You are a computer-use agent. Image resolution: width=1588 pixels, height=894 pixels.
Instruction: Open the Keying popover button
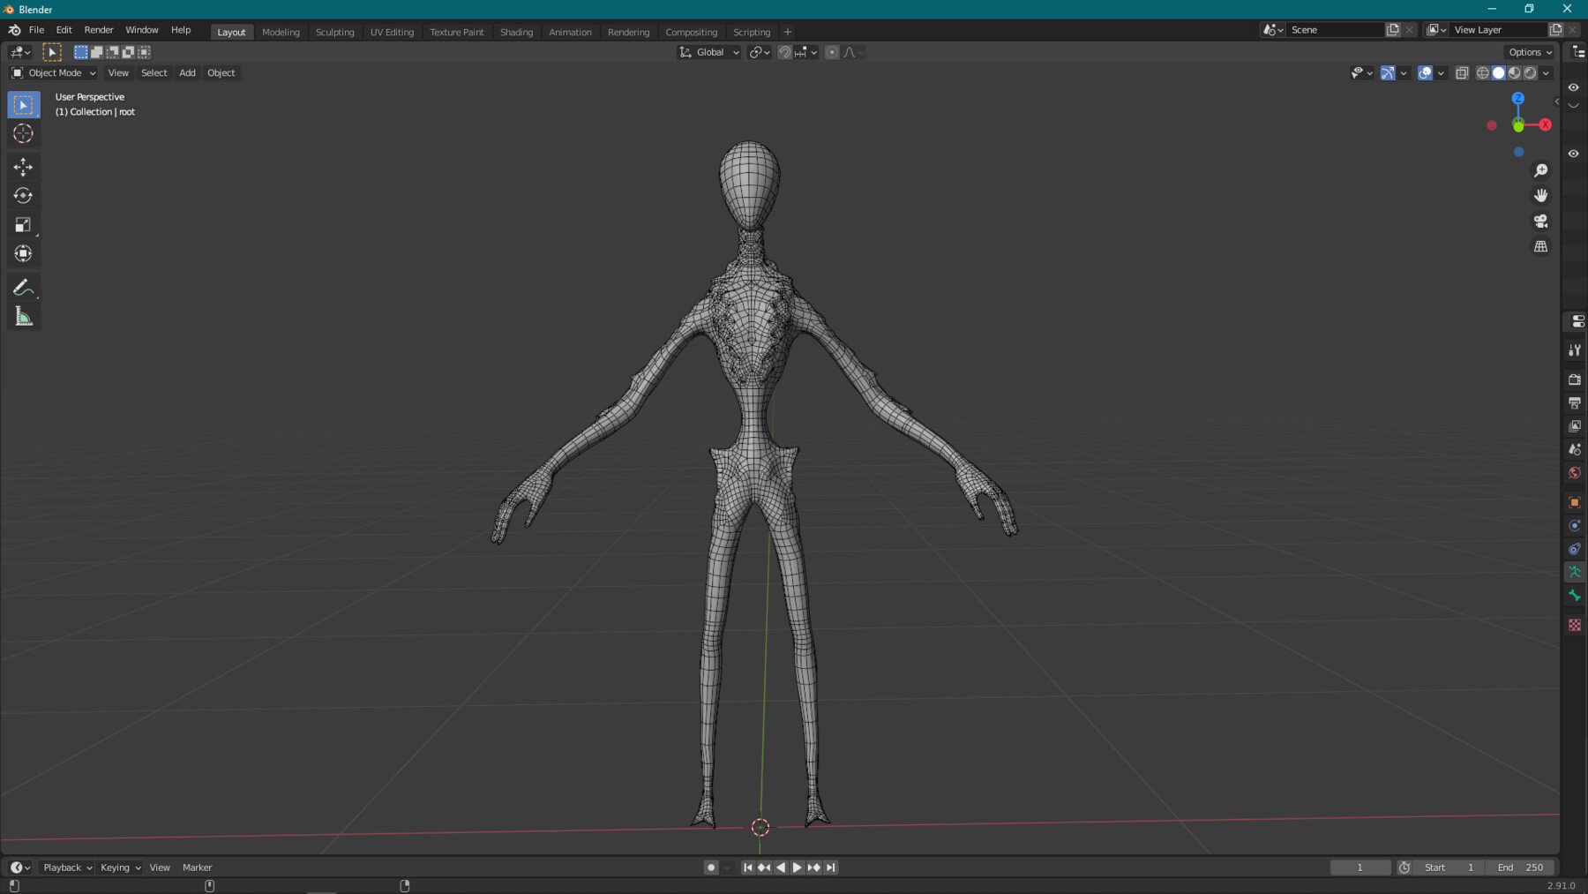120,868
